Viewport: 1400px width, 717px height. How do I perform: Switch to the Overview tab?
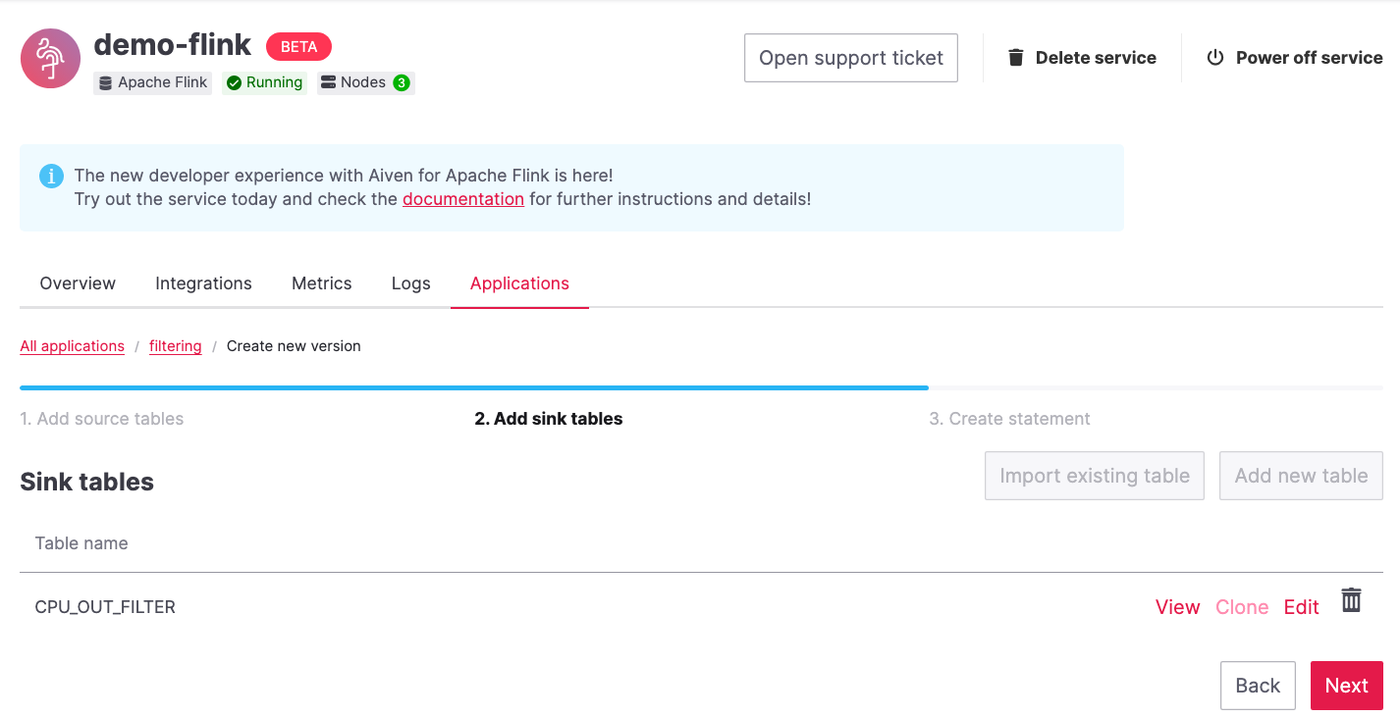(78, 283)
